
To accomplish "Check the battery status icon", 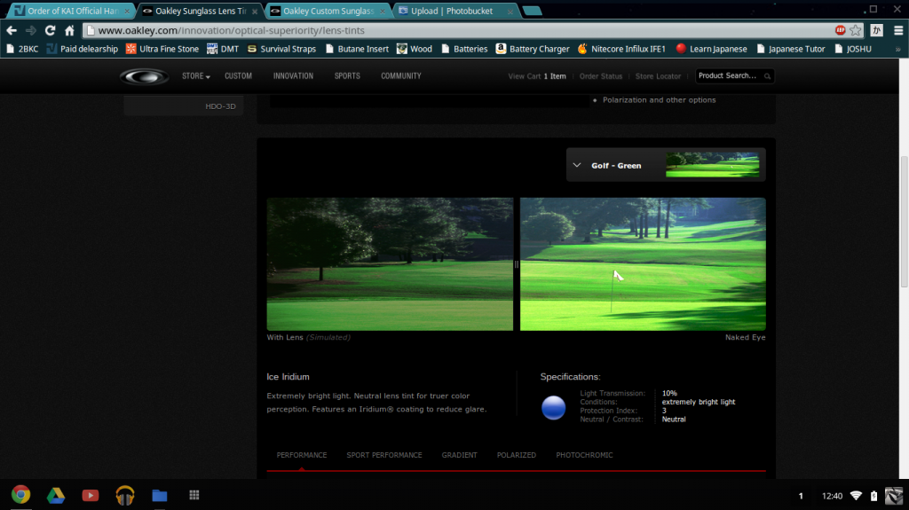I will coord(874,496).
